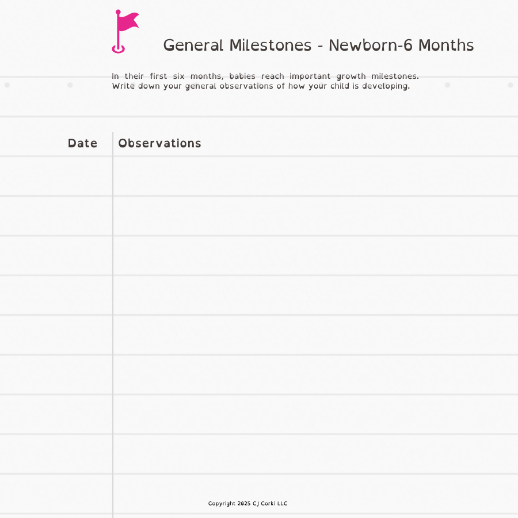Click the Copyright 2025 CJ Corki LLC text

[247, 504]
